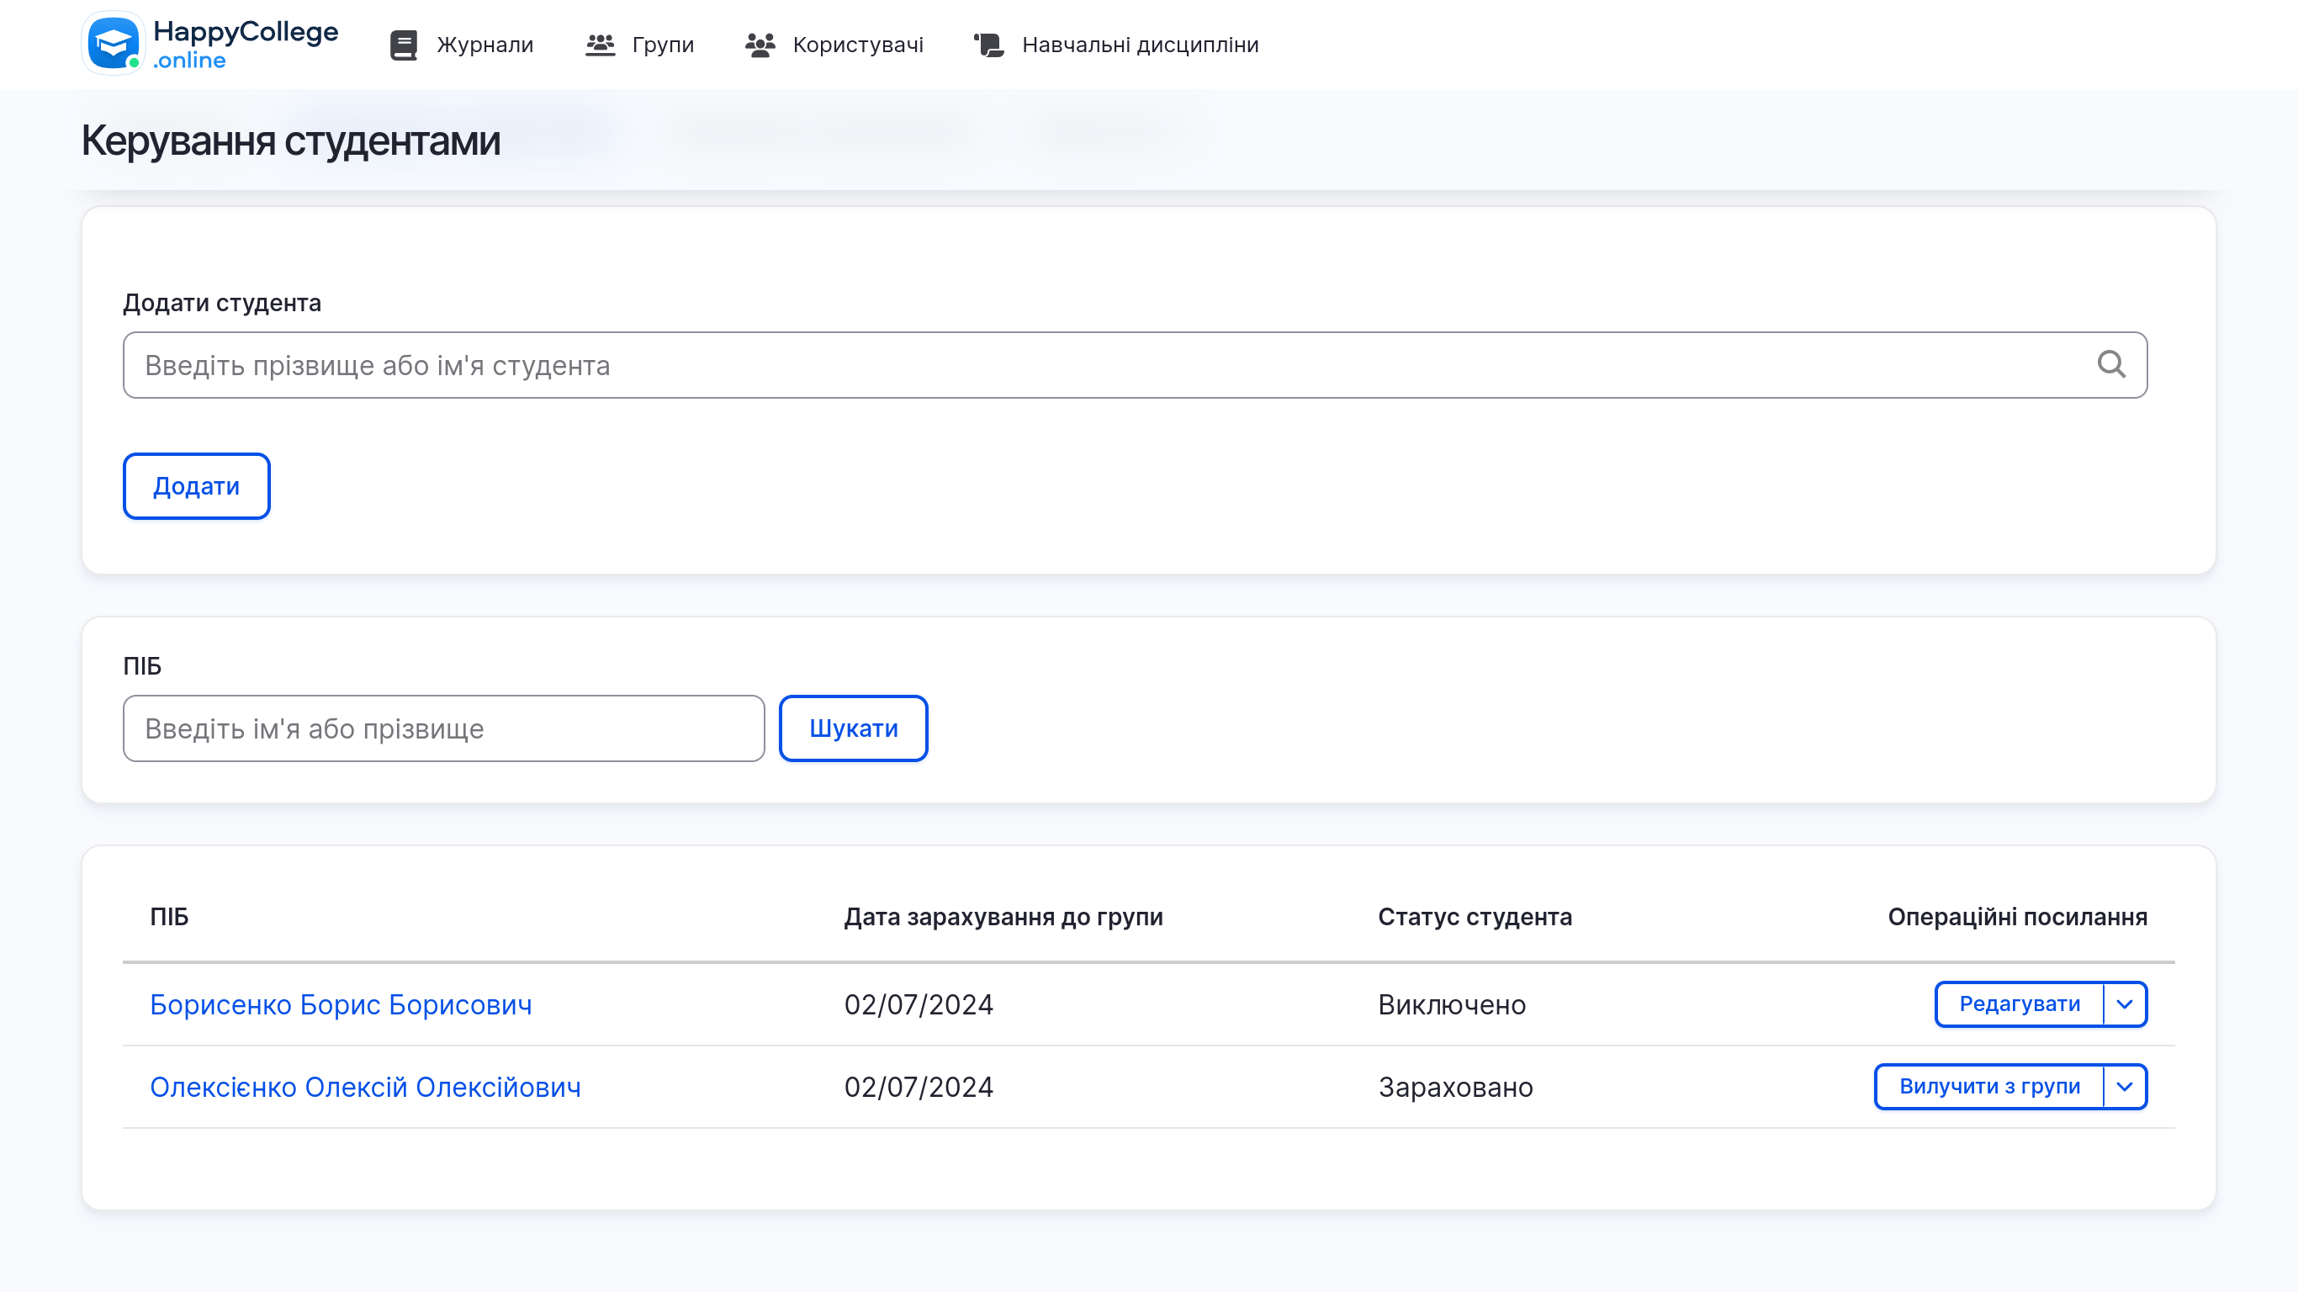Open student Олексієнко Олексій Олексійович link
Image resolution: width=2298 pixels, height=1292 pixels.
pos(365,1087)
